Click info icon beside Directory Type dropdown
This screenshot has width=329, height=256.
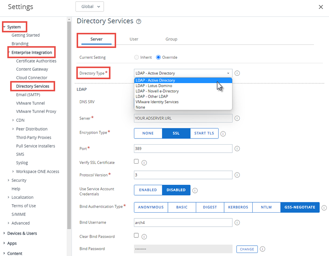[237, 73]
